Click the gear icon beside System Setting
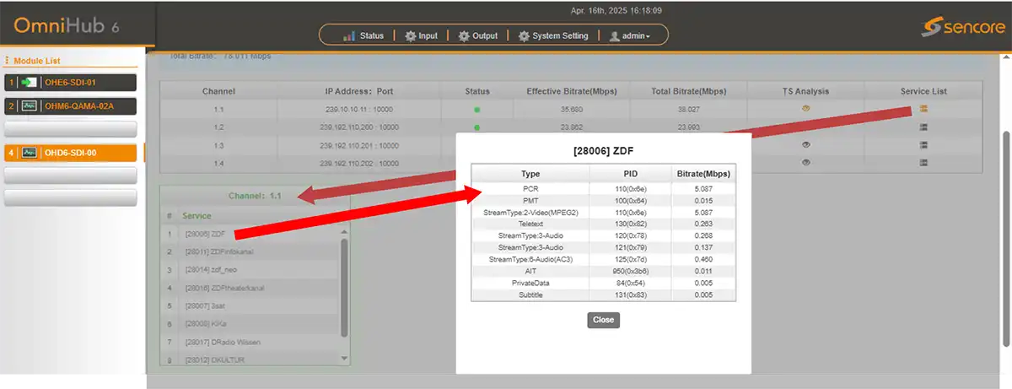The height and width of the screenshot is (389, 1012). pos(524,35)
